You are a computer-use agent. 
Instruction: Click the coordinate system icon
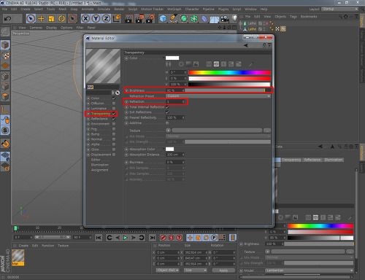click(x=117, y=18)
